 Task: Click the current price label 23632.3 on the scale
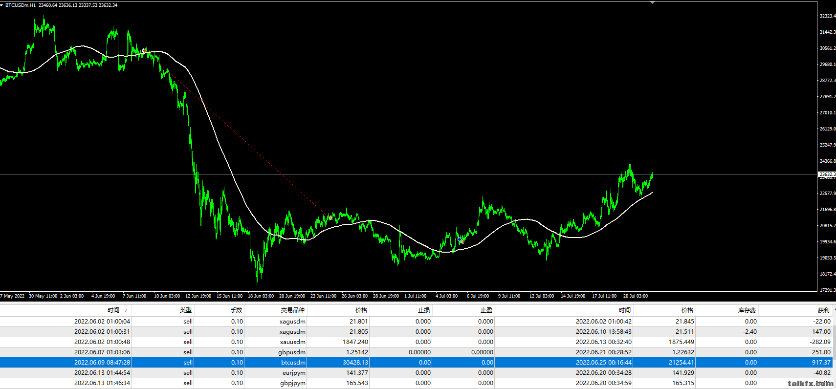[827, 174]
